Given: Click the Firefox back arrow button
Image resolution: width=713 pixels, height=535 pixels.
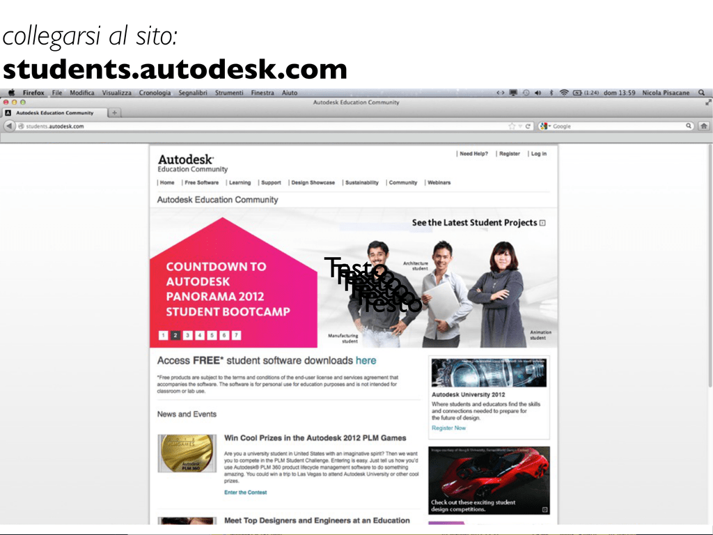Looking at the screenshot, I should (x=9, y=126).
